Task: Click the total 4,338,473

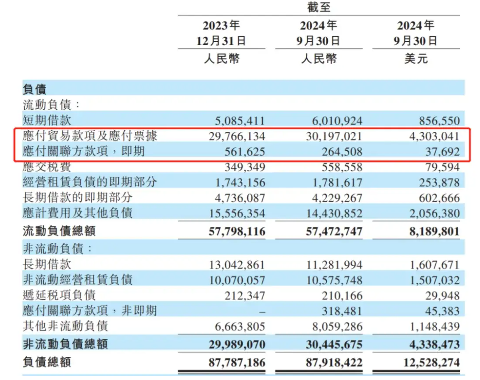Action: 434,345
